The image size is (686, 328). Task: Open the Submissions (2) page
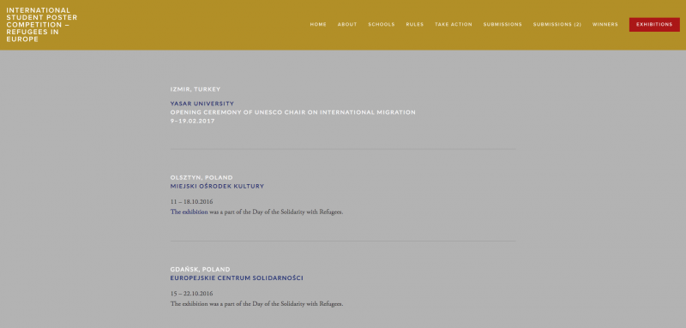pos(557,25)
